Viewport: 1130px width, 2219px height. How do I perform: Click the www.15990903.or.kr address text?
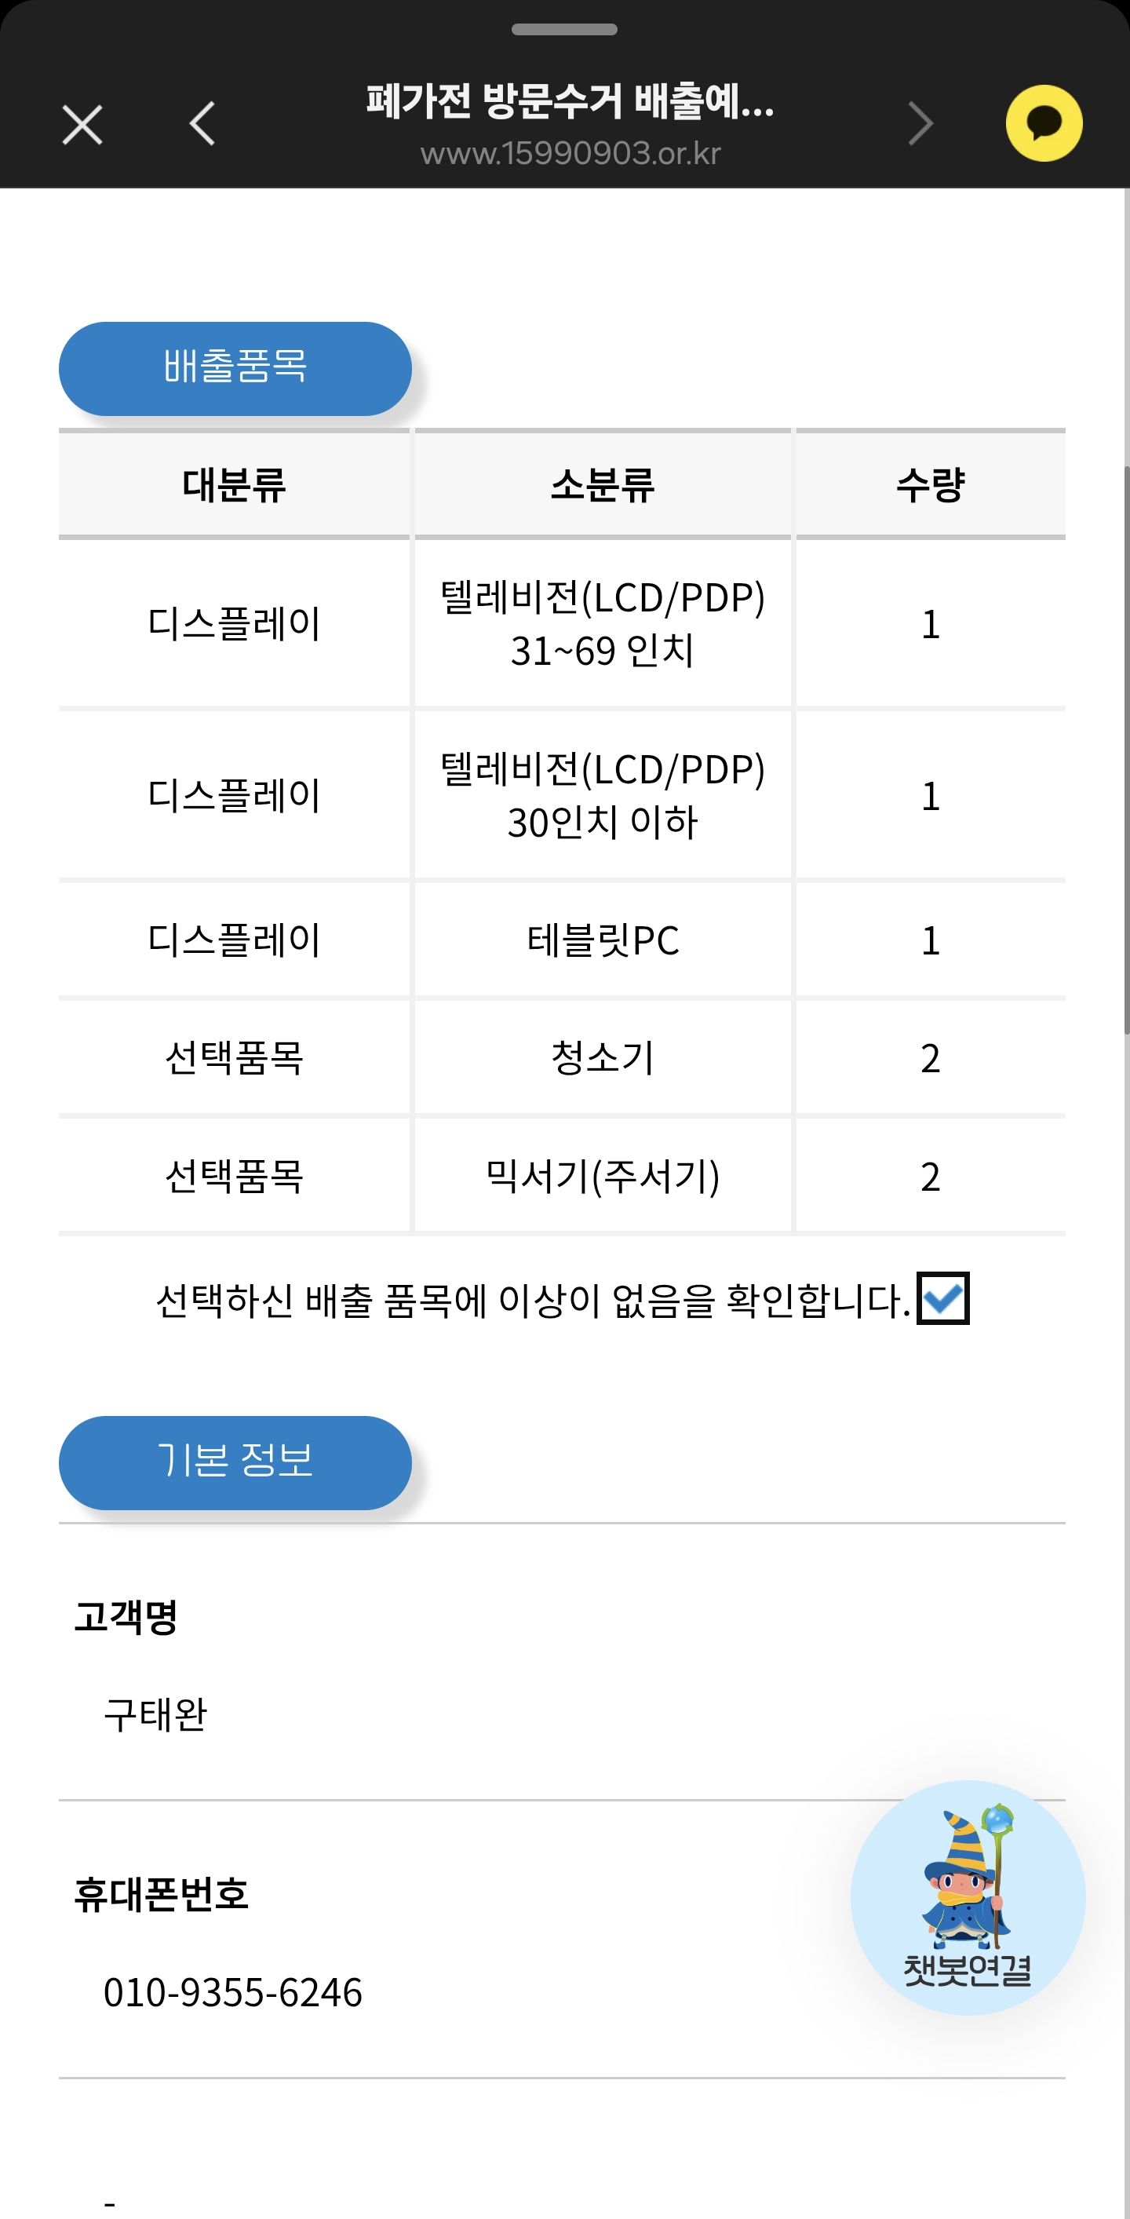(x=570, y=153)
